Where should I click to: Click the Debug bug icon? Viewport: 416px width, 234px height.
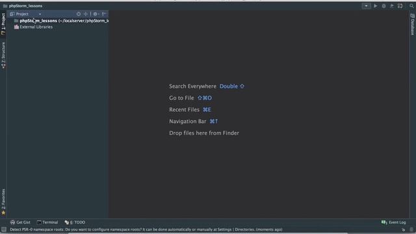383,6
